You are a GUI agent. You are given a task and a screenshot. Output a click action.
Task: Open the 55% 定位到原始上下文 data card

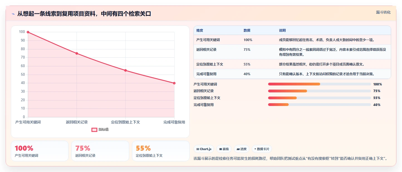point(161,151)
